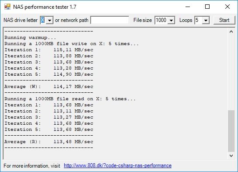Click the 'Running warmup...' line

point(30,38)
